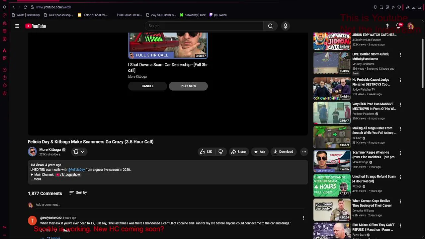425x239 pixels.
Task: Open menu for Making All Mega Rares video
Action: coord(400,129)
